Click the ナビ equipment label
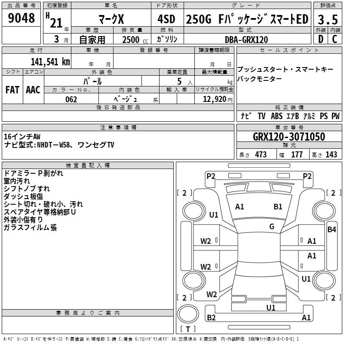This screenshot has height=344, width=344. 246,116
